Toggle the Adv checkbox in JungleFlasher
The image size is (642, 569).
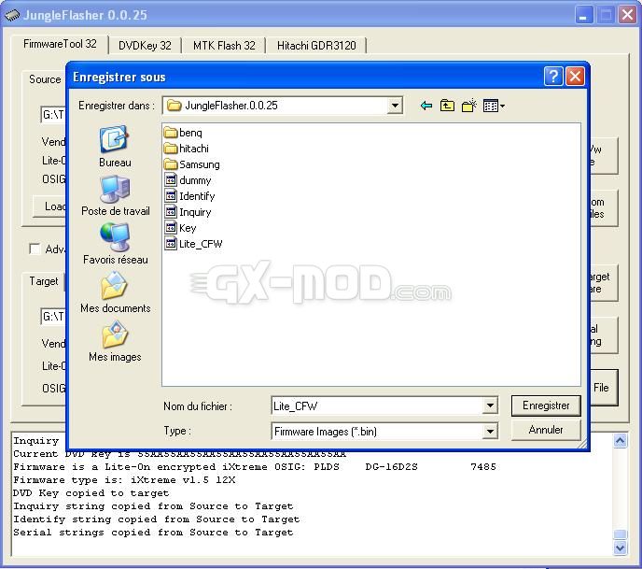tap(35, 249)
